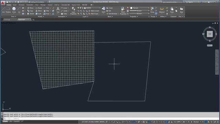Viewport: 220px width, 124px height.
Task: Select the Text annotation tool
Action: tap(58, 10)
